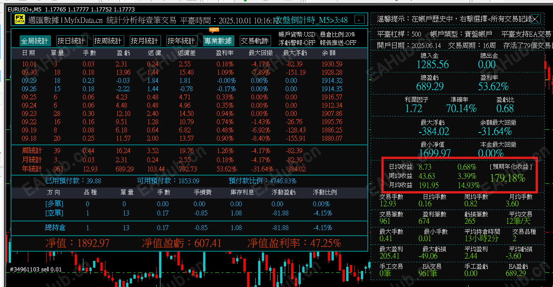Screen dimensions: 553x287
Task: Select the 09.29 date row
Action: [x=189, y=81]
